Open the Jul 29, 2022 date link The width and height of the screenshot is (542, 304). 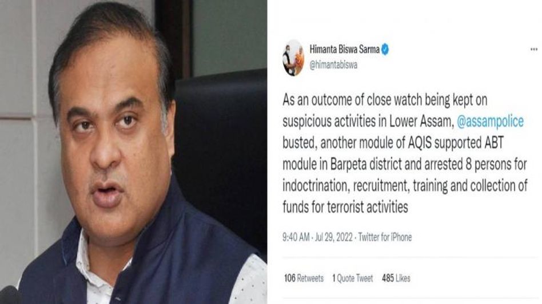click(x=333, y=237)
